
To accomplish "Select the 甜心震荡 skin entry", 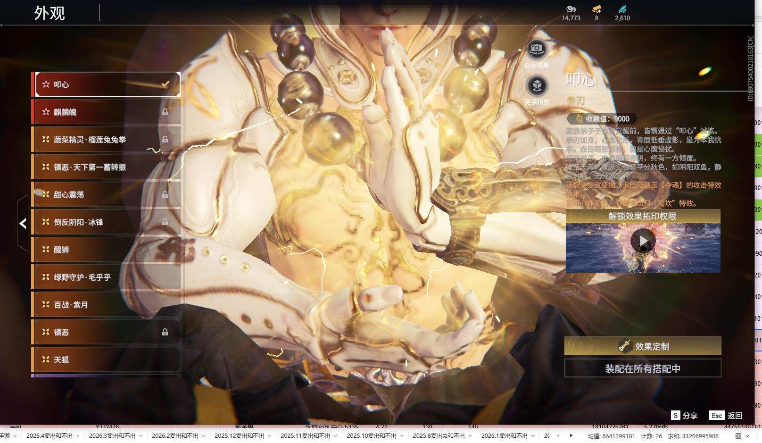I will [x=108, y=194].
